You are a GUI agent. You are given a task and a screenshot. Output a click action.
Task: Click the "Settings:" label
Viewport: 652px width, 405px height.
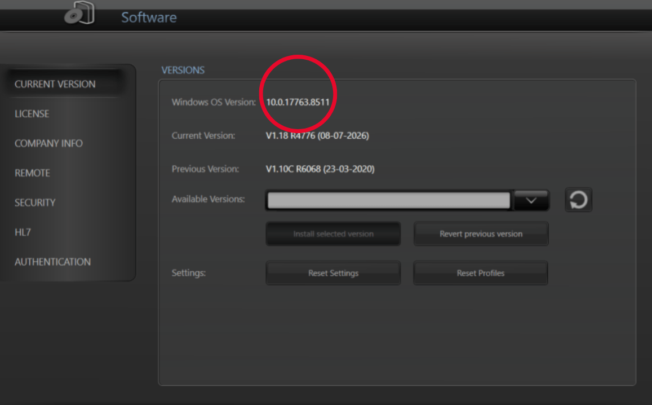189,273
